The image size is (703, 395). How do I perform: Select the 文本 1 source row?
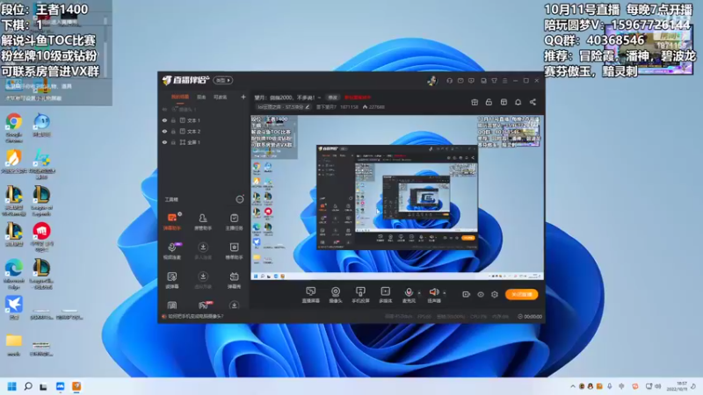203,120
